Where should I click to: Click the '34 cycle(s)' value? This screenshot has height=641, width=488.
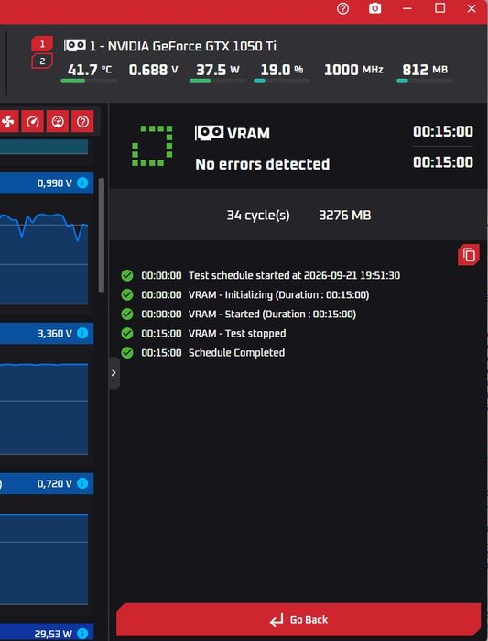coord(258,215)
